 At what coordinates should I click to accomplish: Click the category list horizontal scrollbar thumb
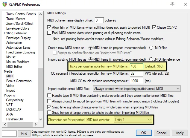click(20, 124)
